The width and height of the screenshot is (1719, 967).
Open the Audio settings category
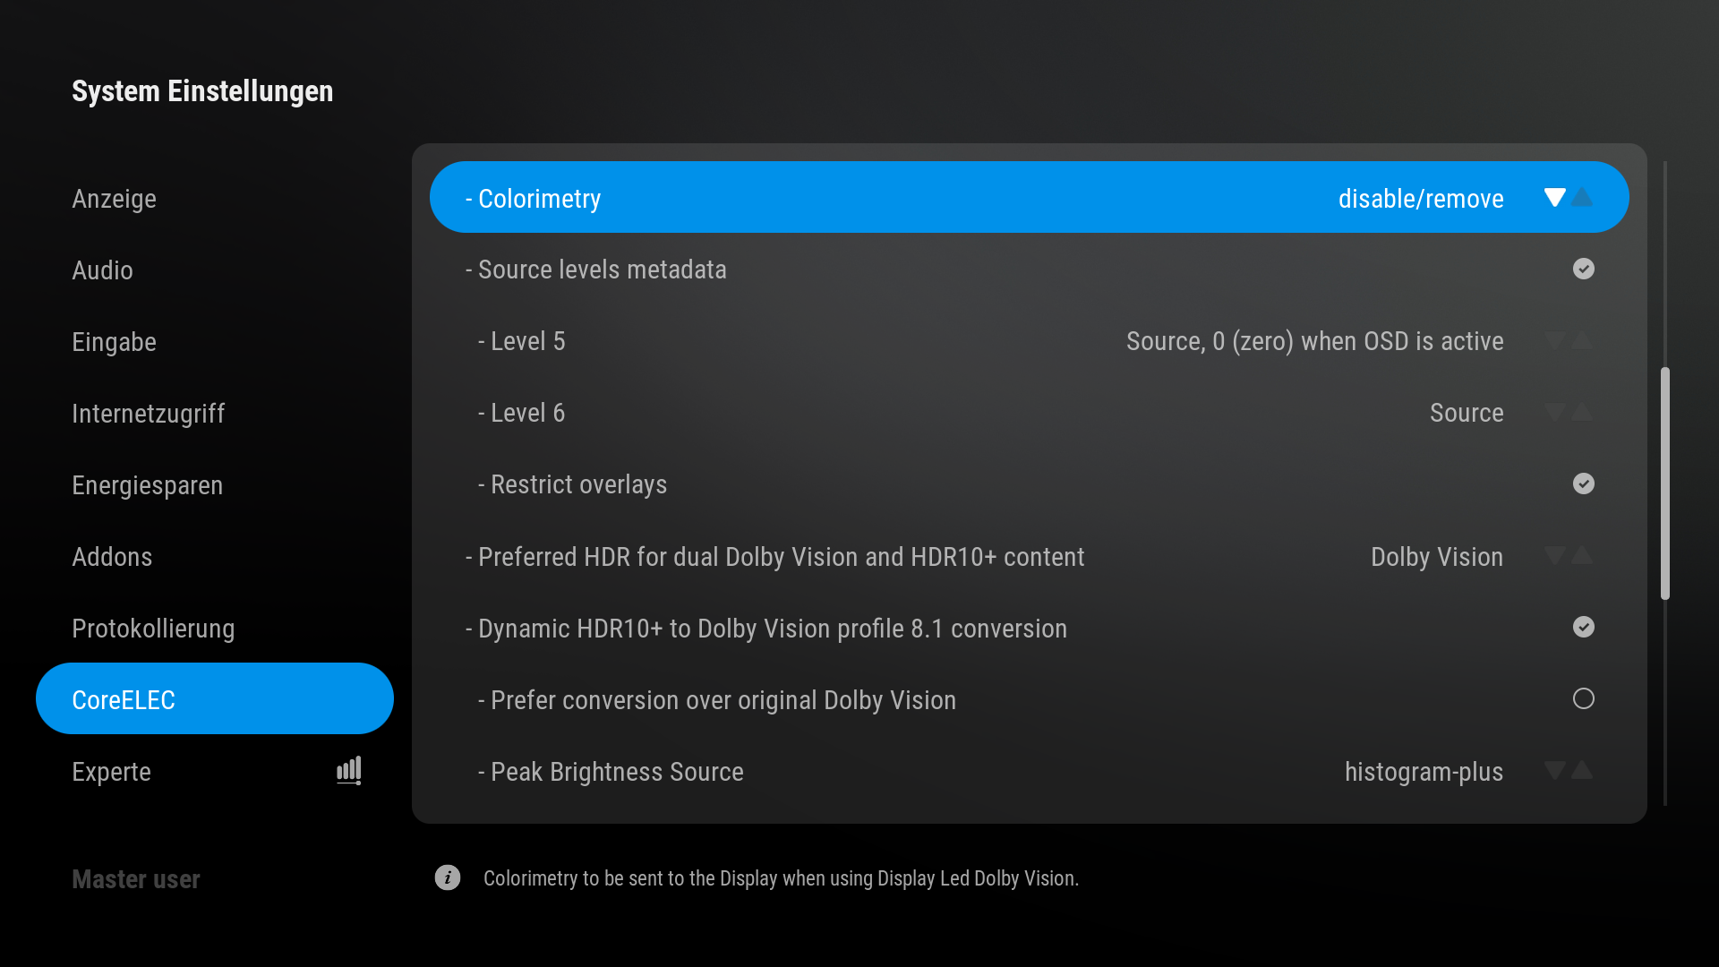215,270
